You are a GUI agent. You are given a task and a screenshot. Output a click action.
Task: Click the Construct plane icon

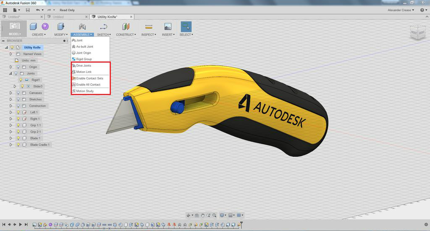[126, 26]
